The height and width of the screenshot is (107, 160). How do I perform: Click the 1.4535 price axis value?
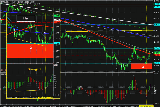pos(157,13)
